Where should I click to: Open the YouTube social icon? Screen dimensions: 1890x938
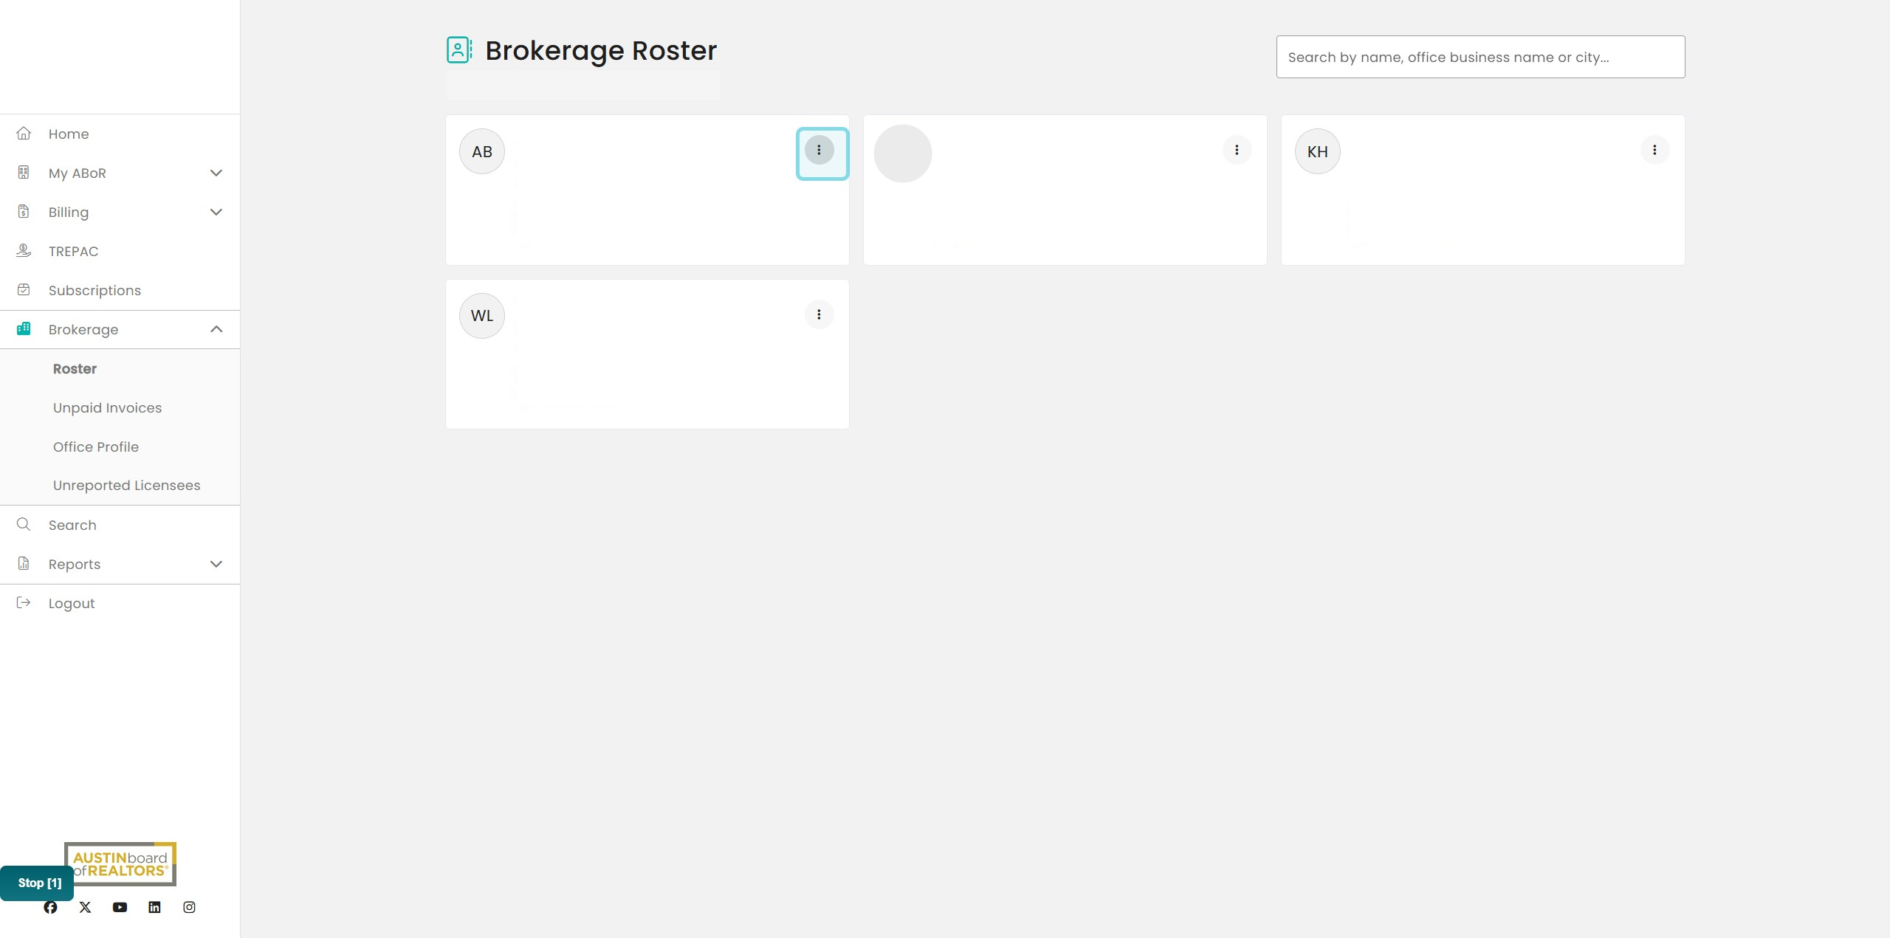coord(120,907)
